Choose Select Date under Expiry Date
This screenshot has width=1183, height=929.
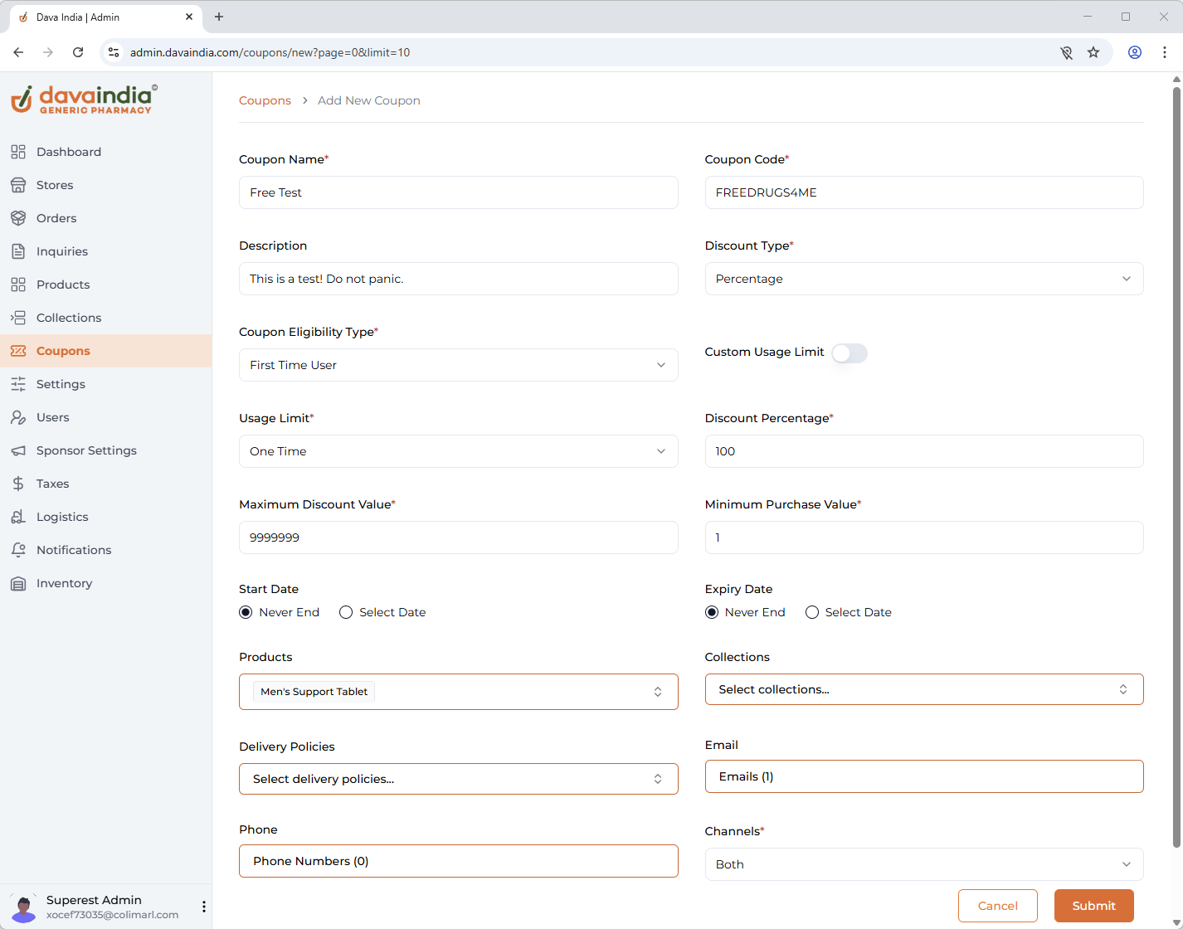coord(812,612)
